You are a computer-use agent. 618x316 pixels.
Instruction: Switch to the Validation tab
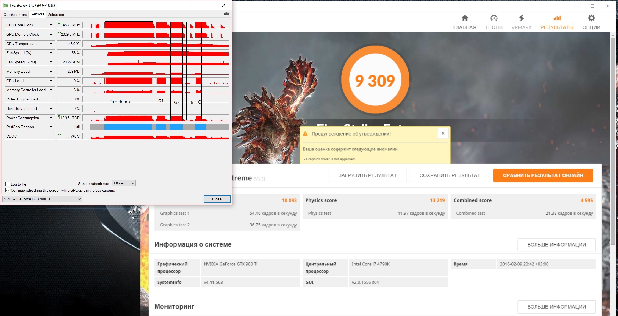click(x=56, y=15)
